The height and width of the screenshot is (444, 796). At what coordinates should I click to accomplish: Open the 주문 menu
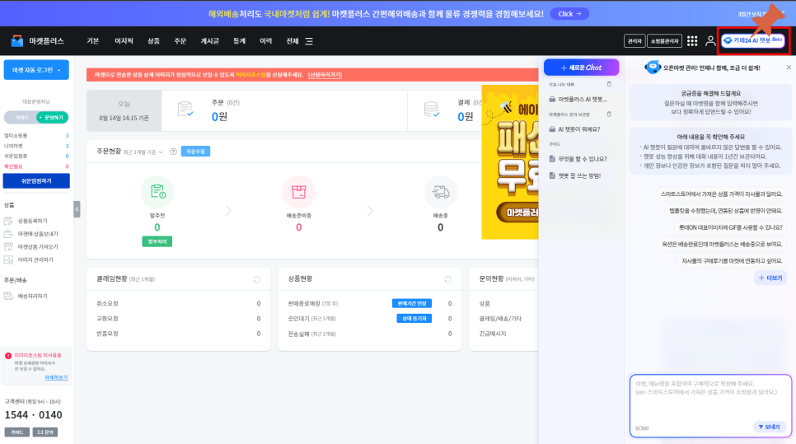pyautogui.click(x=180, y=41)
